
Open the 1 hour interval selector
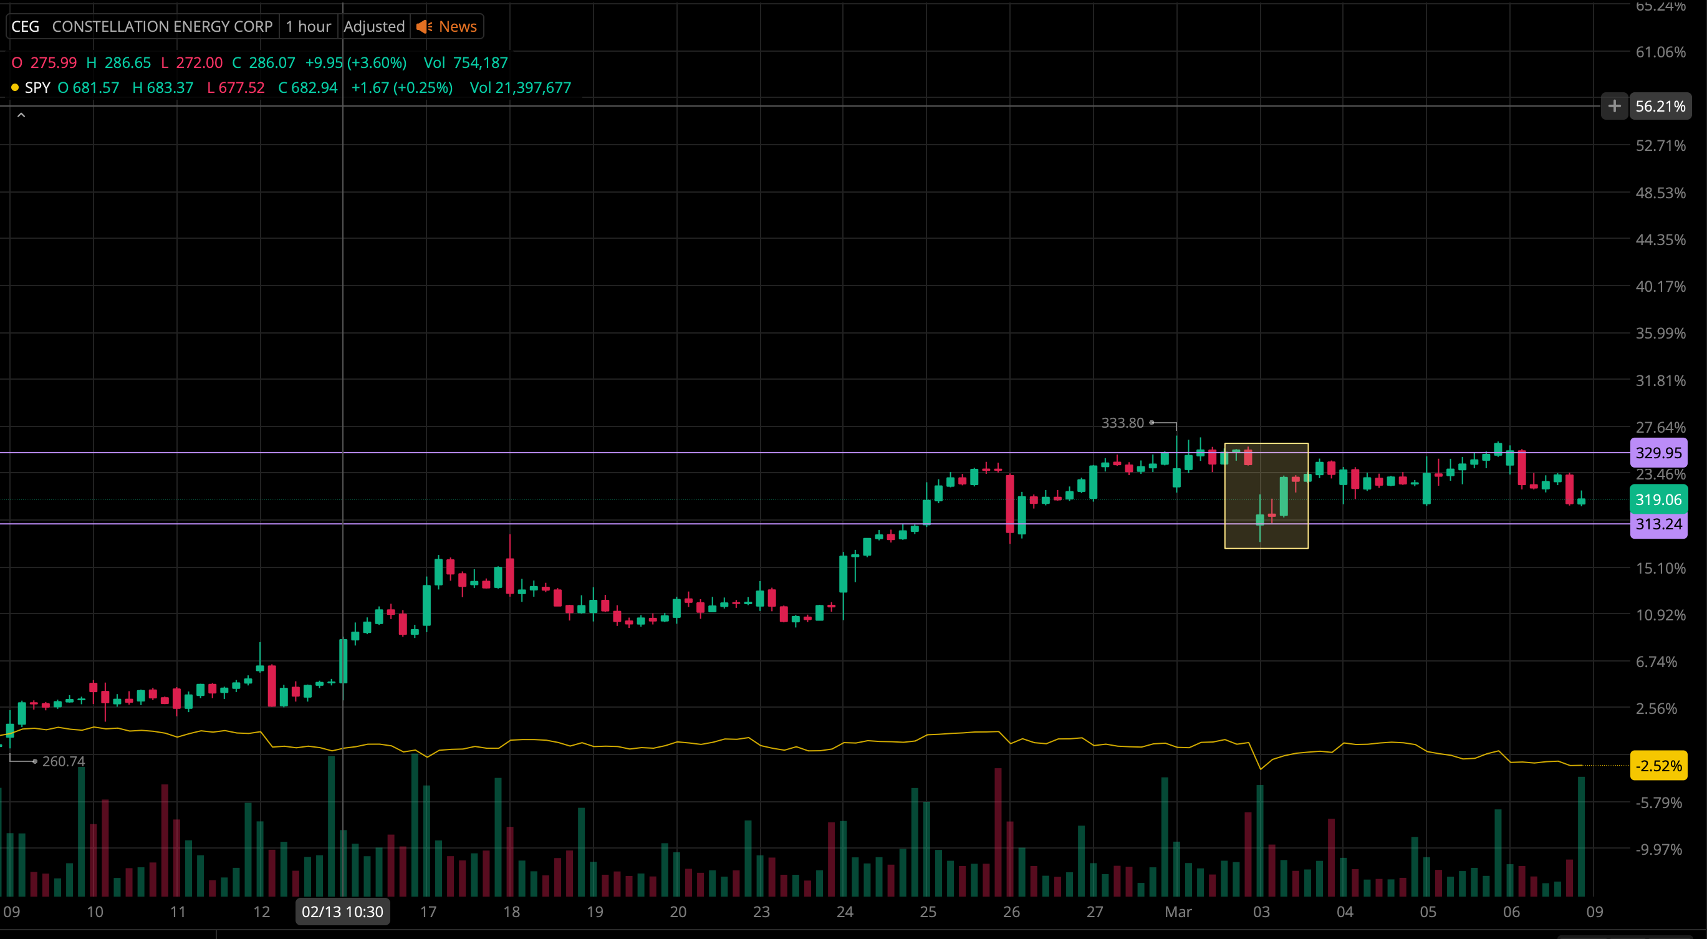tap(308, 27)
